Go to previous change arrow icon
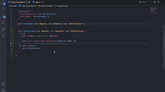 144,2
